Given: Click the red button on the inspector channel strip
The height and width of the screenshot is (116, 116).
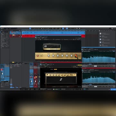Looking at the screenshot, I should point(2,70).
